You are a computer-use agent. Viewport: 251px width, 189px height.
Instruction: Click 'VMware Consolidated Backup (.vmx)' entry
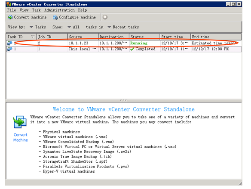[x=78, y=142]
